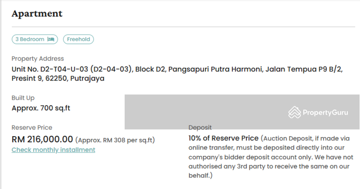The height and width of the screenshot is (189, 360).
Task: Select the 3 Bedroom tag
Action: [x=35, y=39]
